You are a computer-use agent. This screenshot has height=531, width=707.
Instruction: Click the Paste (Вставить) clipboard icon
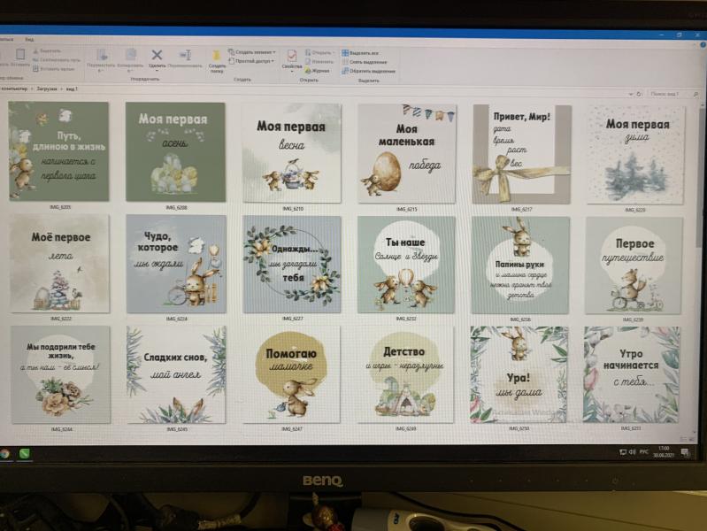[19, 55]
